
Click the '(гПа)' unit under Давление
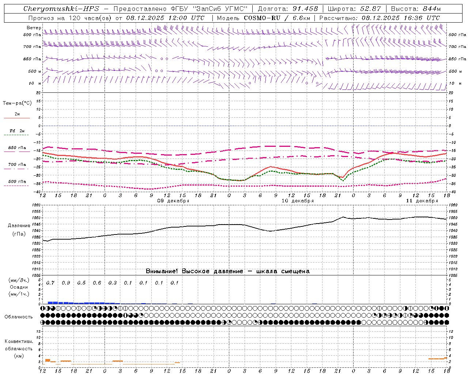pos(19,234)
